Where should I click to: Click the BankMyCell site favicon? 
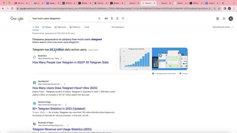(x=34, y=83)
